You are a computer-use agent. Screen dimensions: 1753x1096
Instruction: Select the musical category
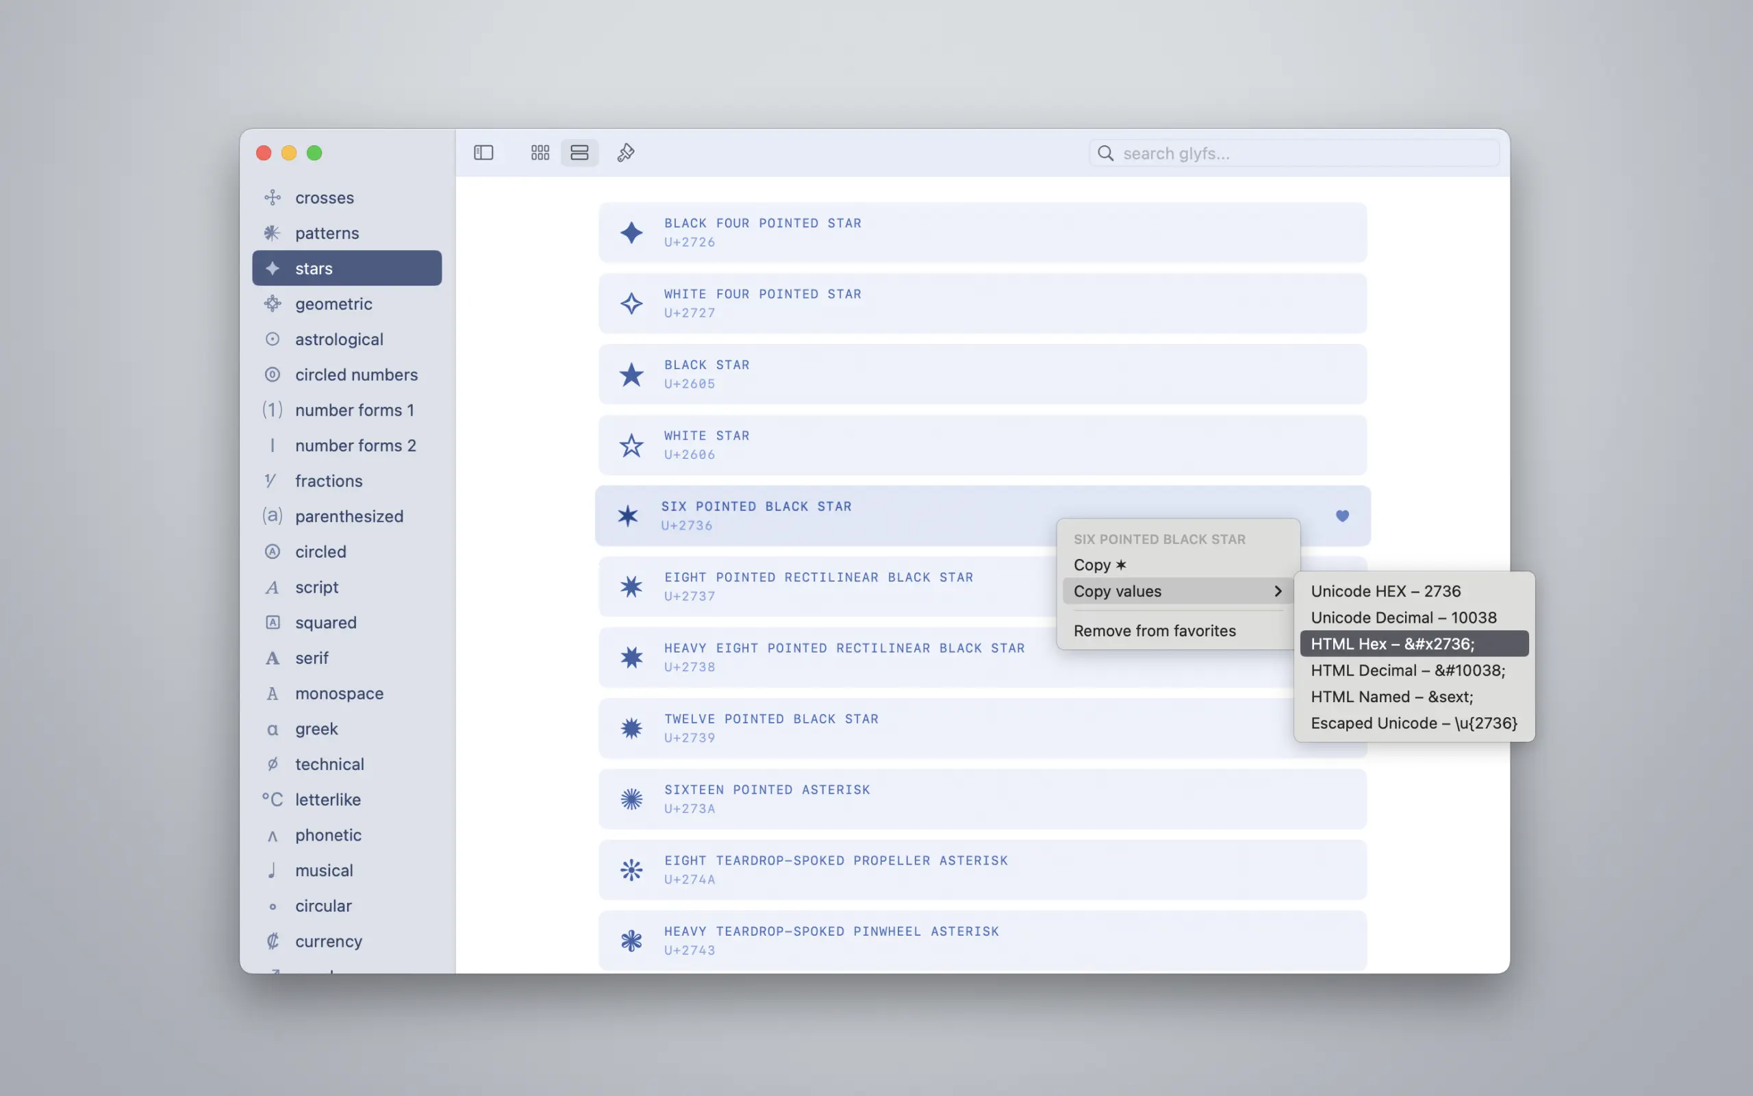324,870
